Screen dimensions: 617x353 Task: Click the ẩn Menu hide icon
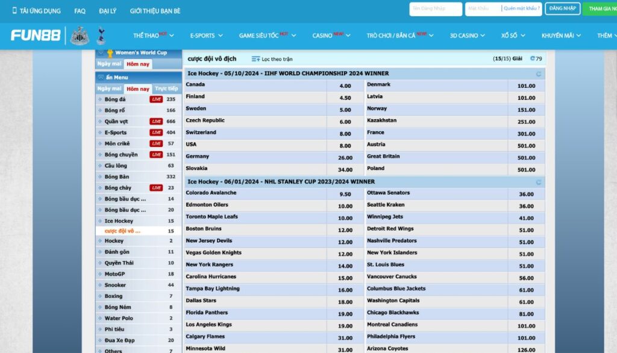pyautogui.click(x=101, y=77)
